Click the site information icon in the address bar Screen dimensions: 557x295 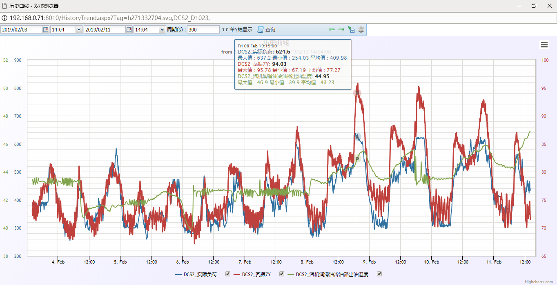[x=4, y=18]
